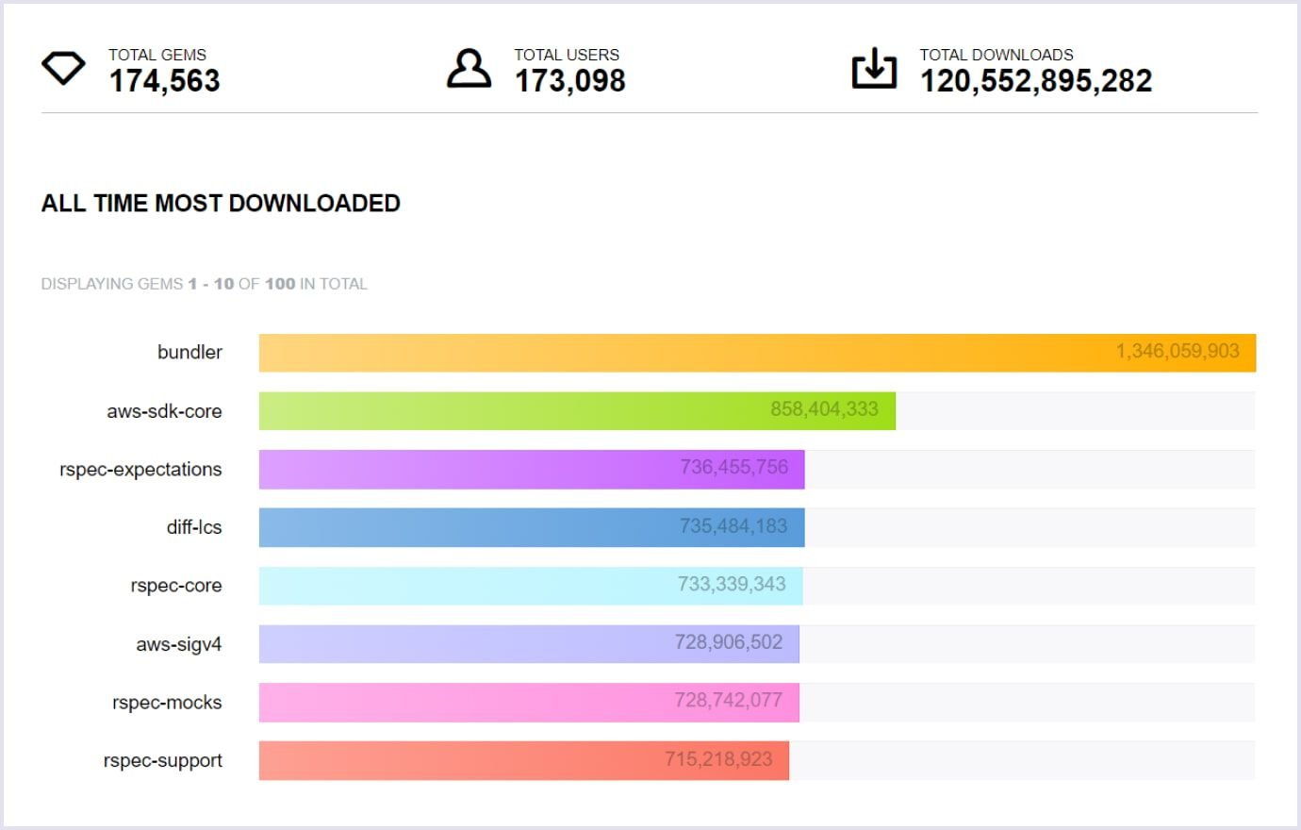Click the All Time Most Downloaded heading
The width and height of the screenshot is (1301, 830).
(221, 203)
